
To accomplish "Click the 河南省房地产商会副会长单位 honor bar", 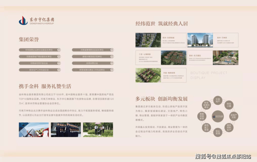I will pyautogui.click(x=40, y=56).
